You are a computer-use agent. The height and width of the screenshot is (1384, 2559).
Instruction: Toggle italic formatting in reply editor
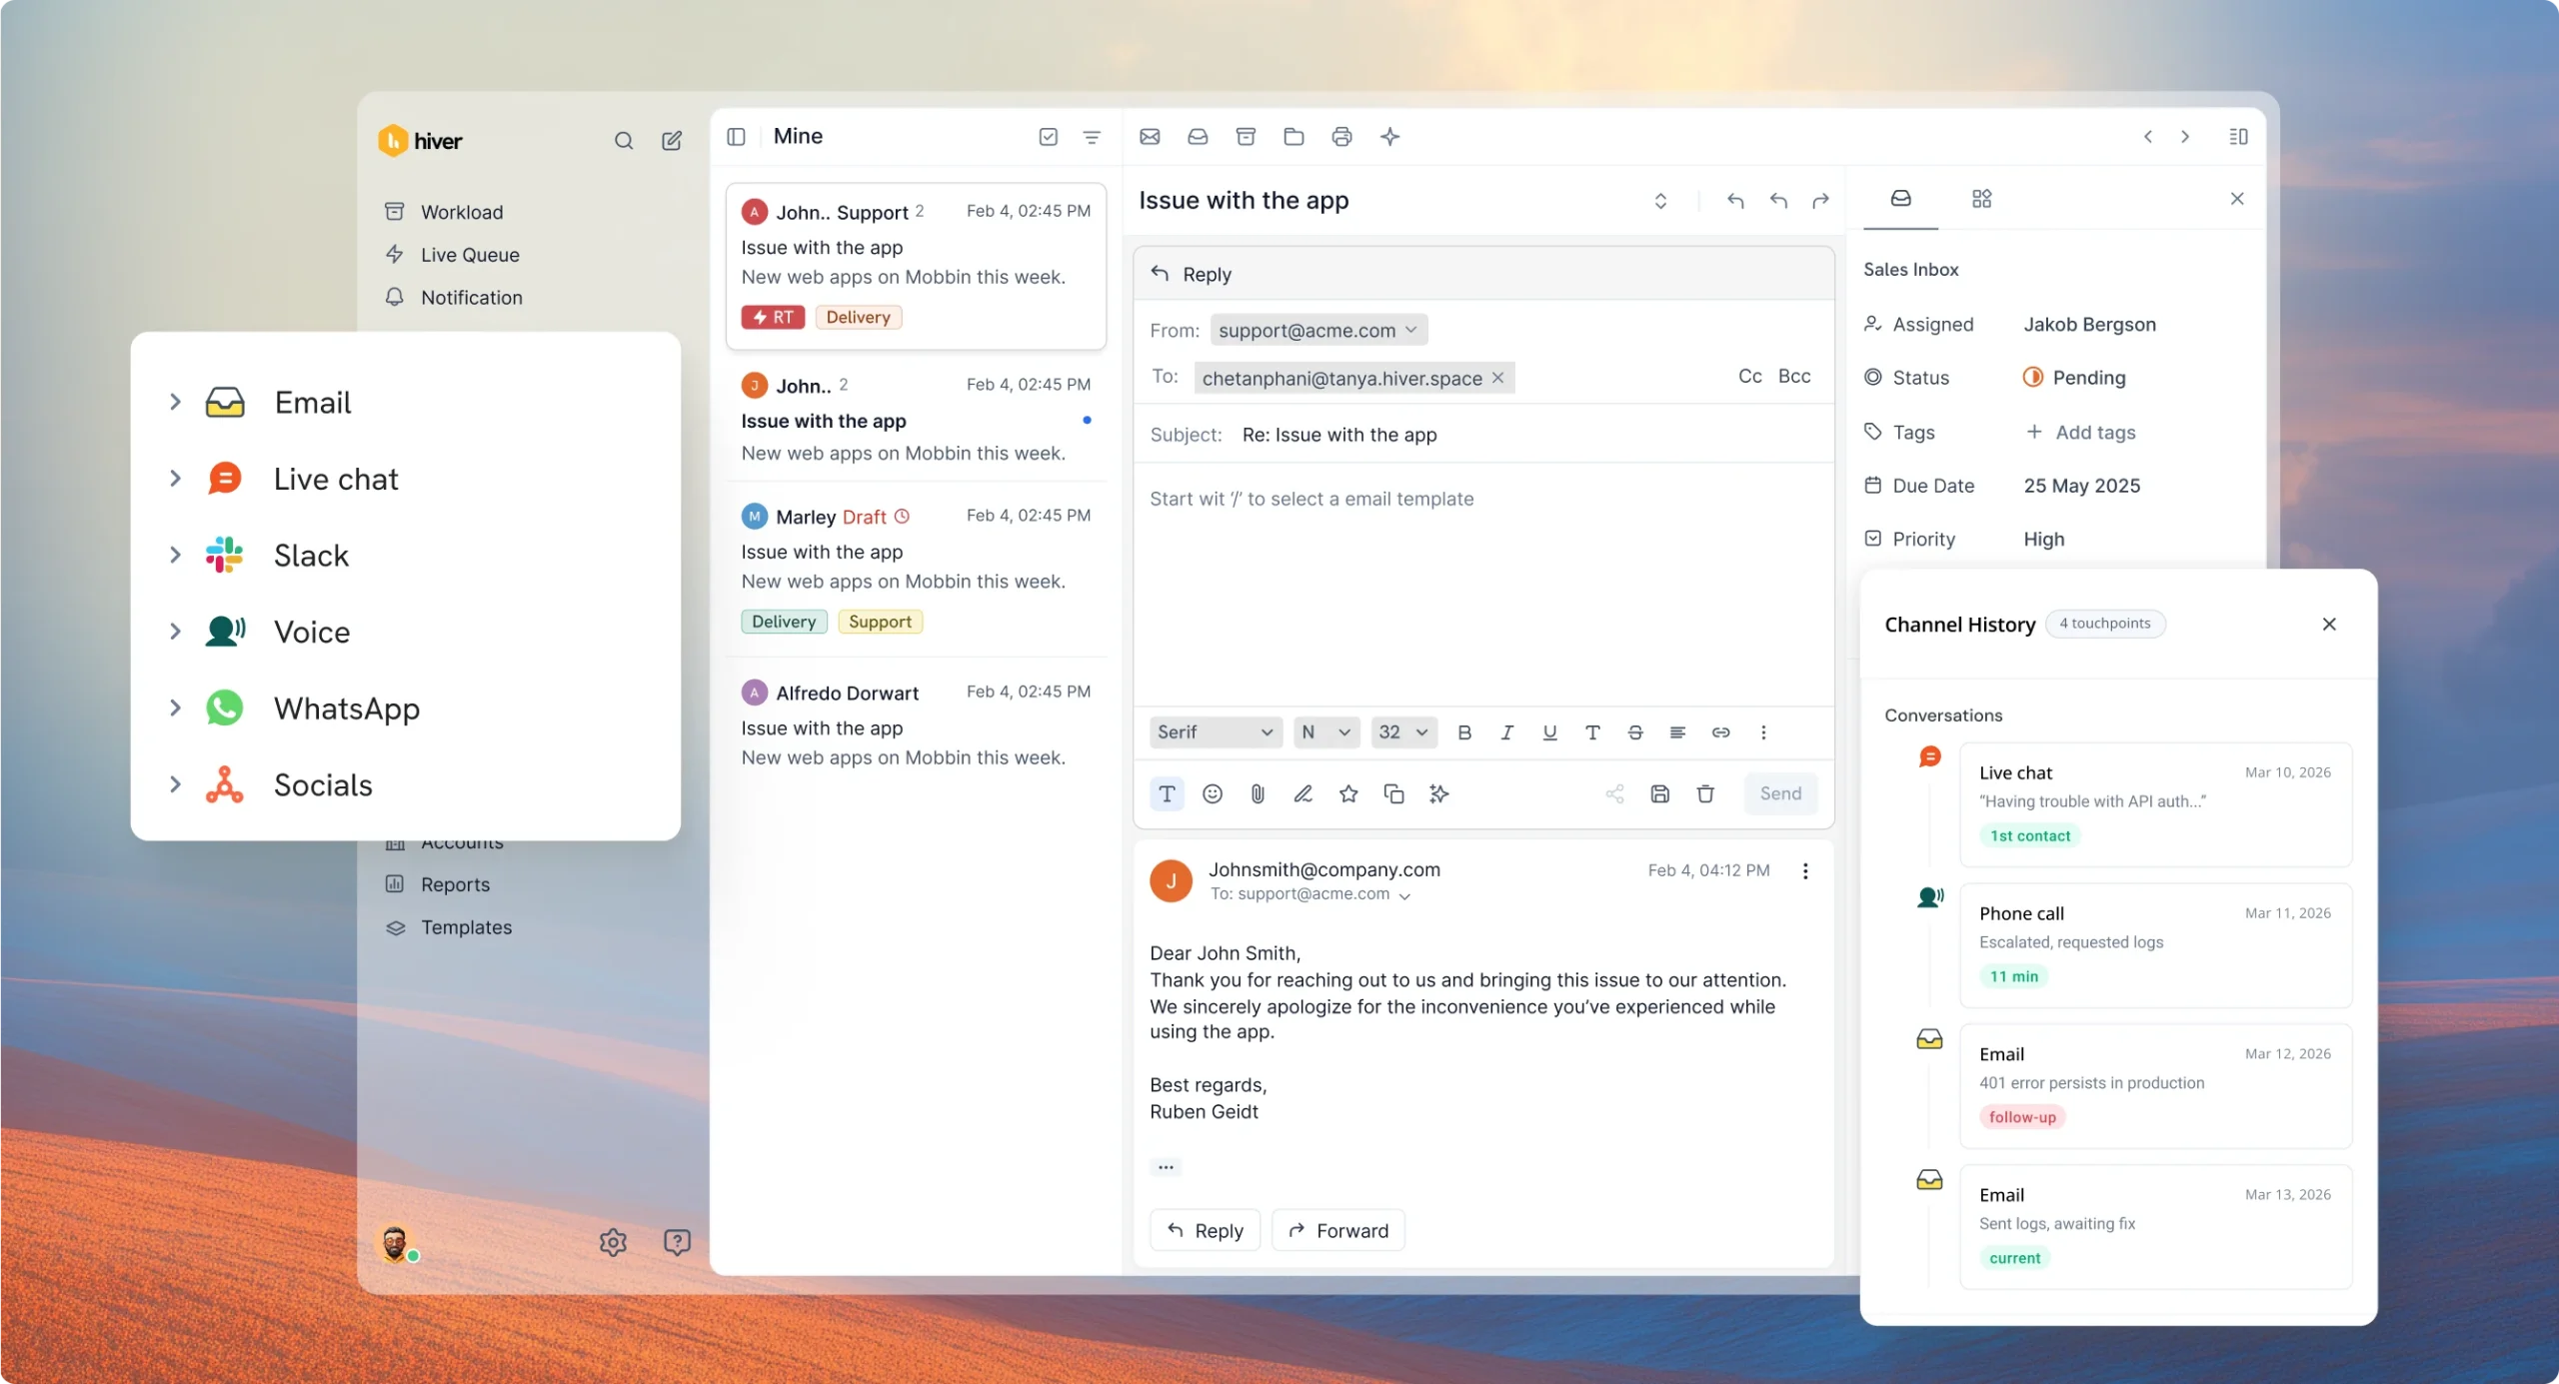(x=1506, y=732)
